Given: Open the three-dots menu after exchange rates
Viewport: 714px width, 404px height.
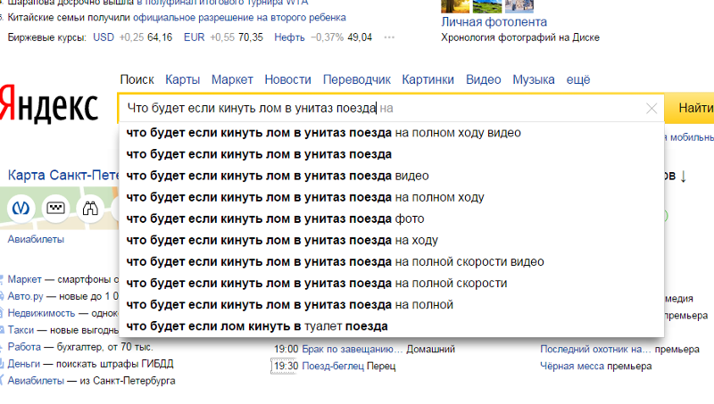Looking at the screenshot, I should (x=389, y=37).
